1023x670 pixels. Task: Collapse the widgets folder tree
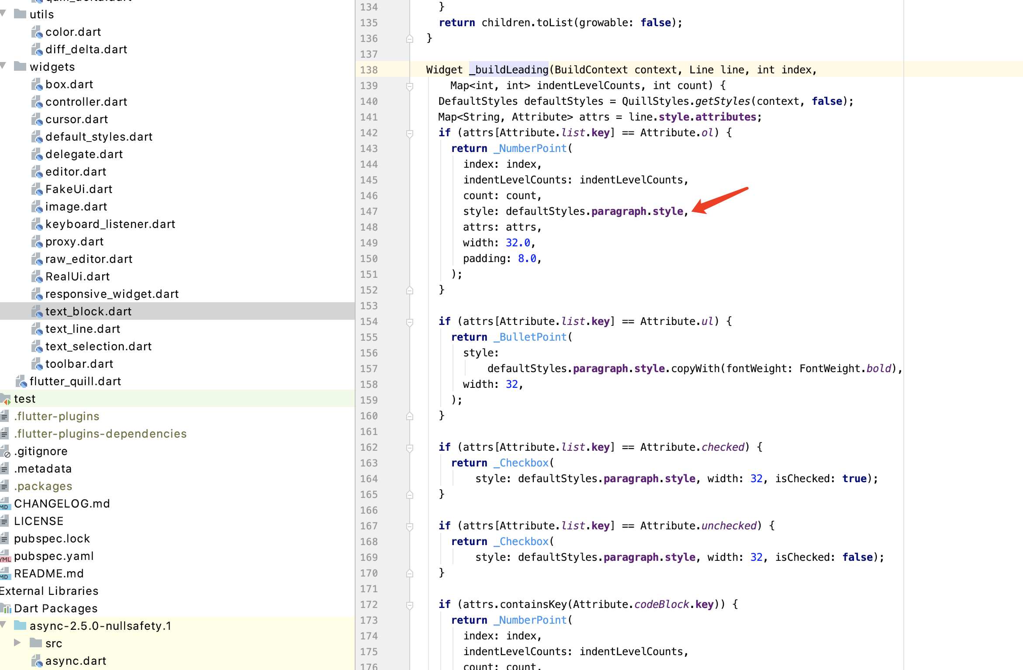[x=3, y=66]
